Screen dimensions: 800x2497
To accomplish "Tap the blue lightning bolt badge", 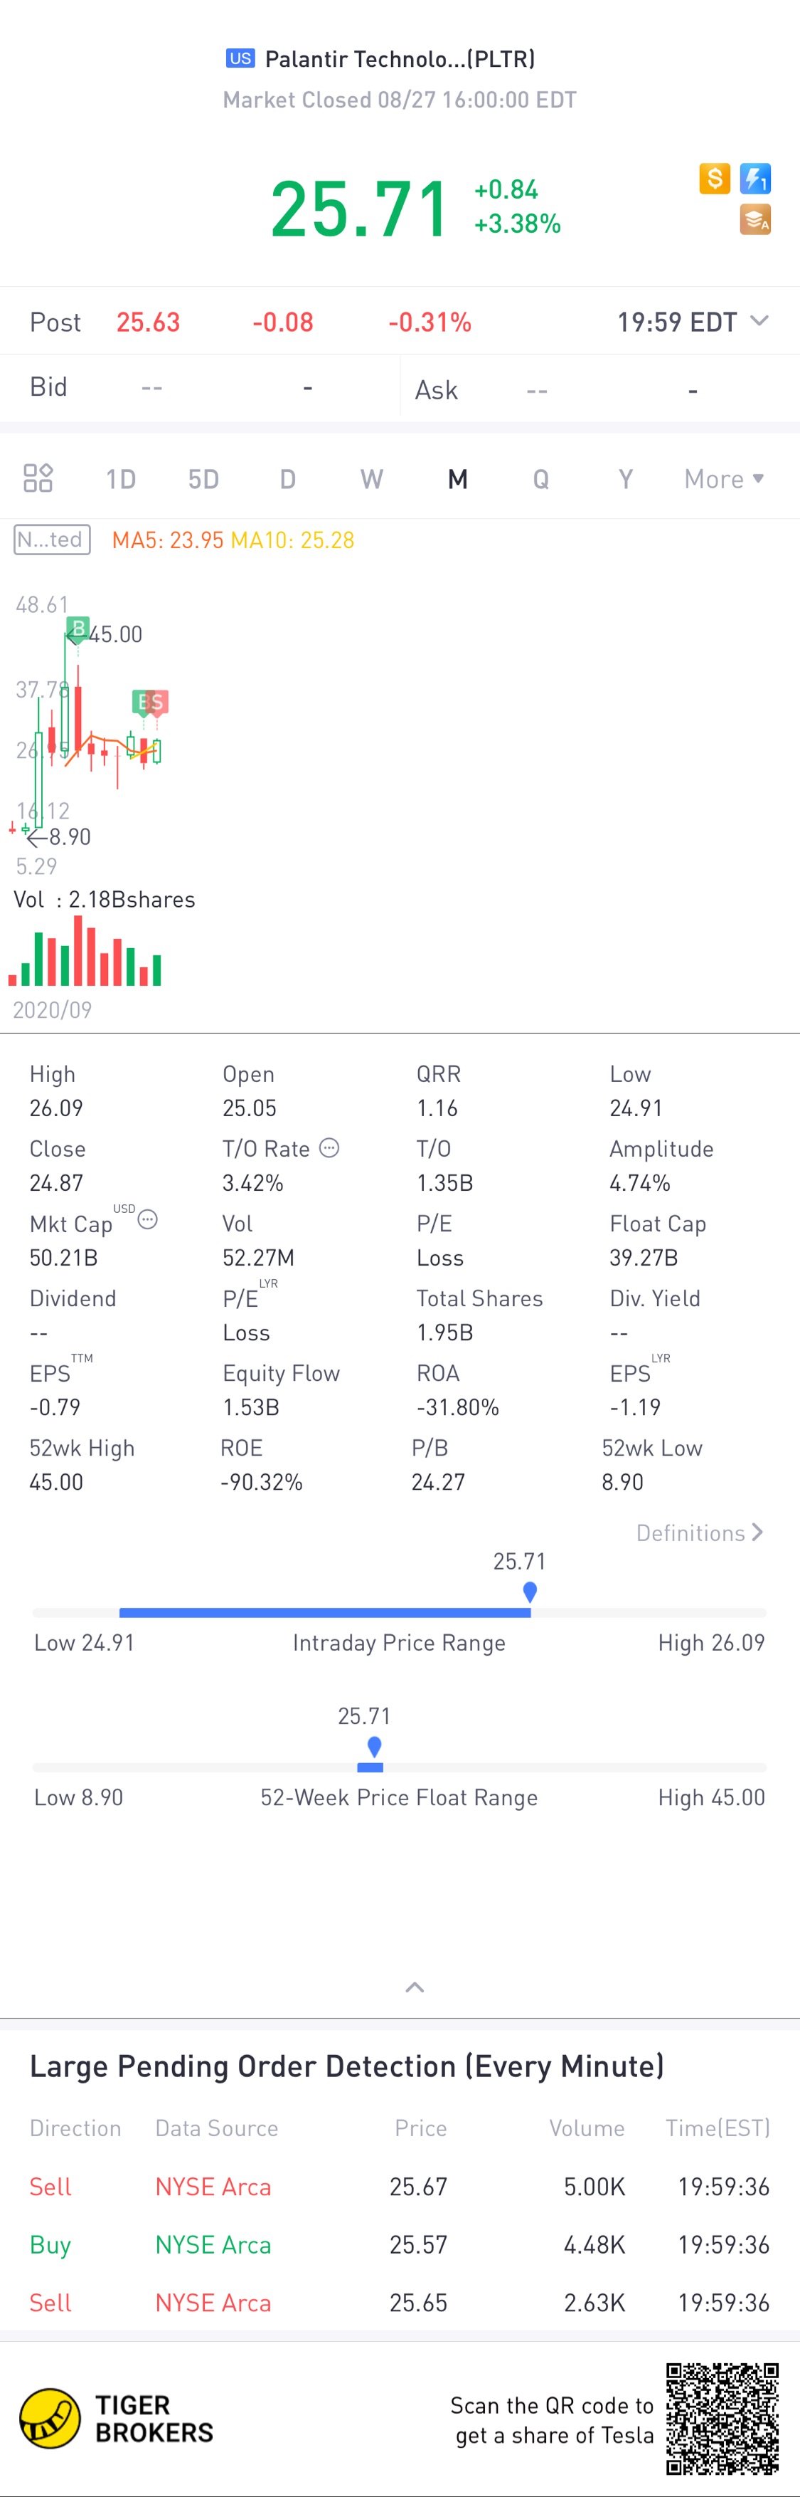I will click(x=755, y=179).
